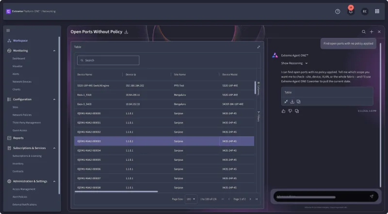388x214 pixels.
Task: Open Contracts in the sidebar
Action: coord(18,171)
